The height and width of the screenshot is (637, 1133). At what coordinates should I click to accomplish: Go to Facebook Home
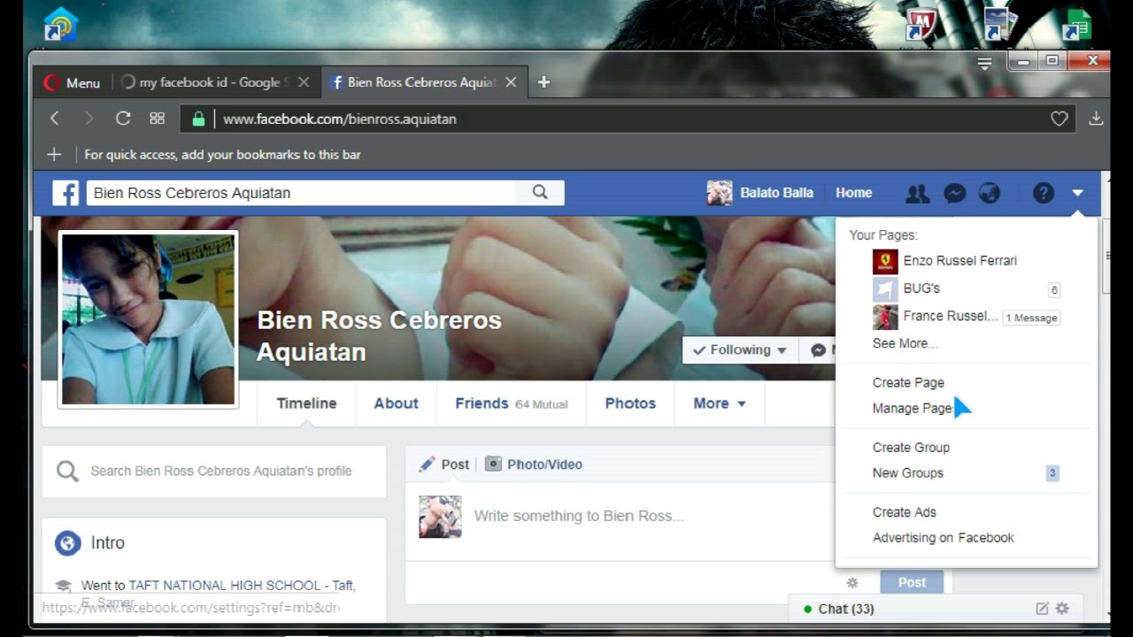853,193
